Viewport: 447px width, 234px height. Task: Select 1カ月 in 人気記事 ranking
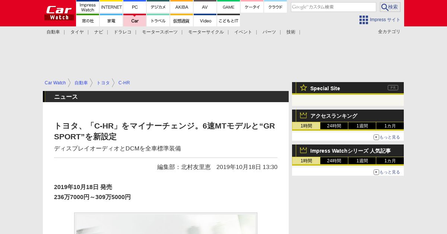point(390,160)
